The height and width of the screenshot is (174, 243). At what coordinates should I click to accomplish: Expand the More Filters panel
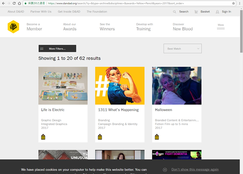(x=57, y=48)
